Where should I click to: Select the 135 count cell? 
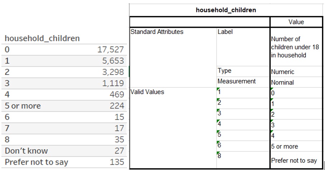(117, 162)
